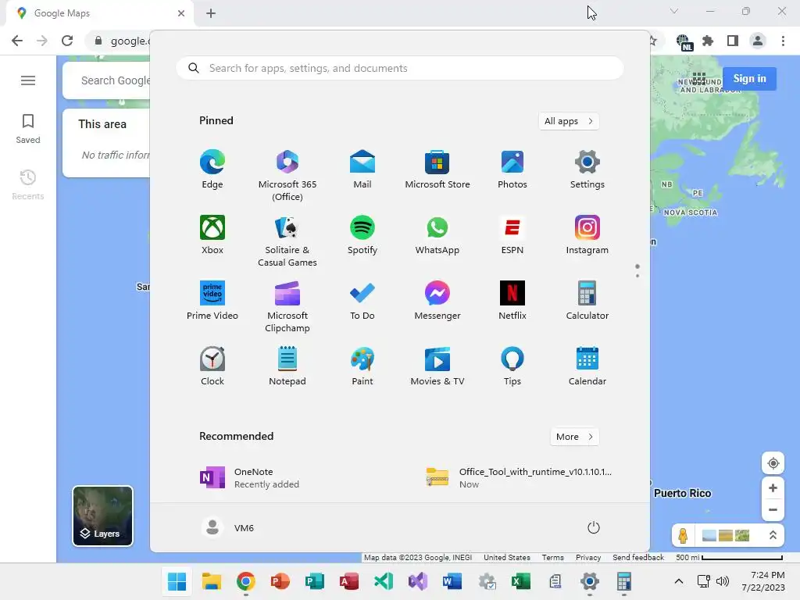Viewport: 800px width, 600px height.
Task: Reload the page in Chrome
Action: point(67,41)
